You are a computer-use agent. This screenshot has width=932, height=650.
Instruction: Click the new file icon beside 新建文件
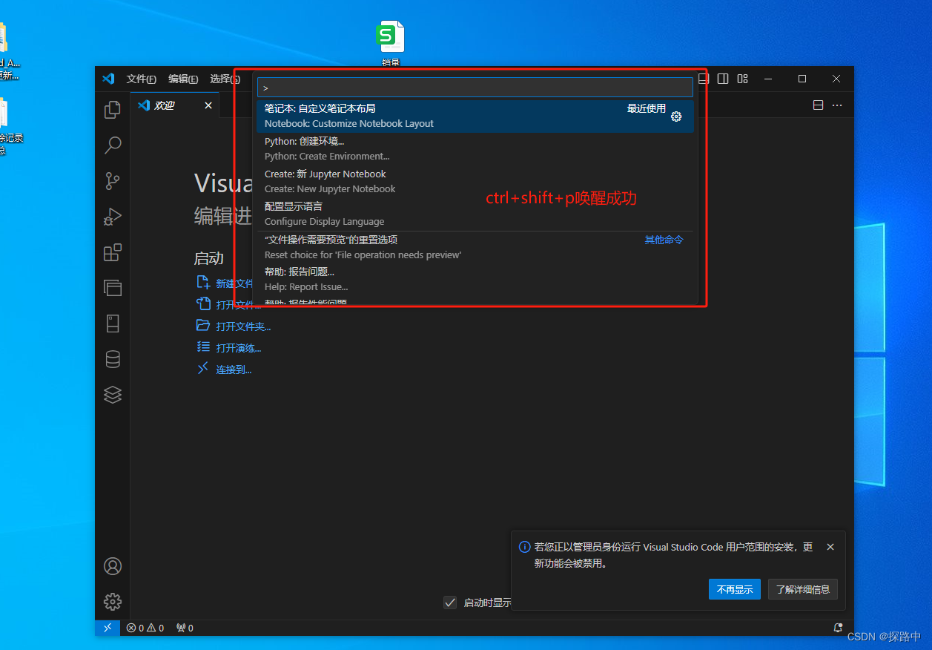click(203, 283)
